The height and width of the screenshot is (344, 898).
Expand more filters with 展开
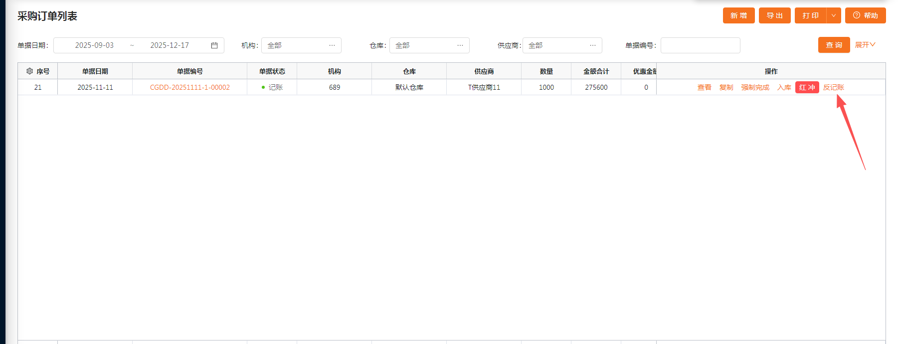click(x=865, y=45)
